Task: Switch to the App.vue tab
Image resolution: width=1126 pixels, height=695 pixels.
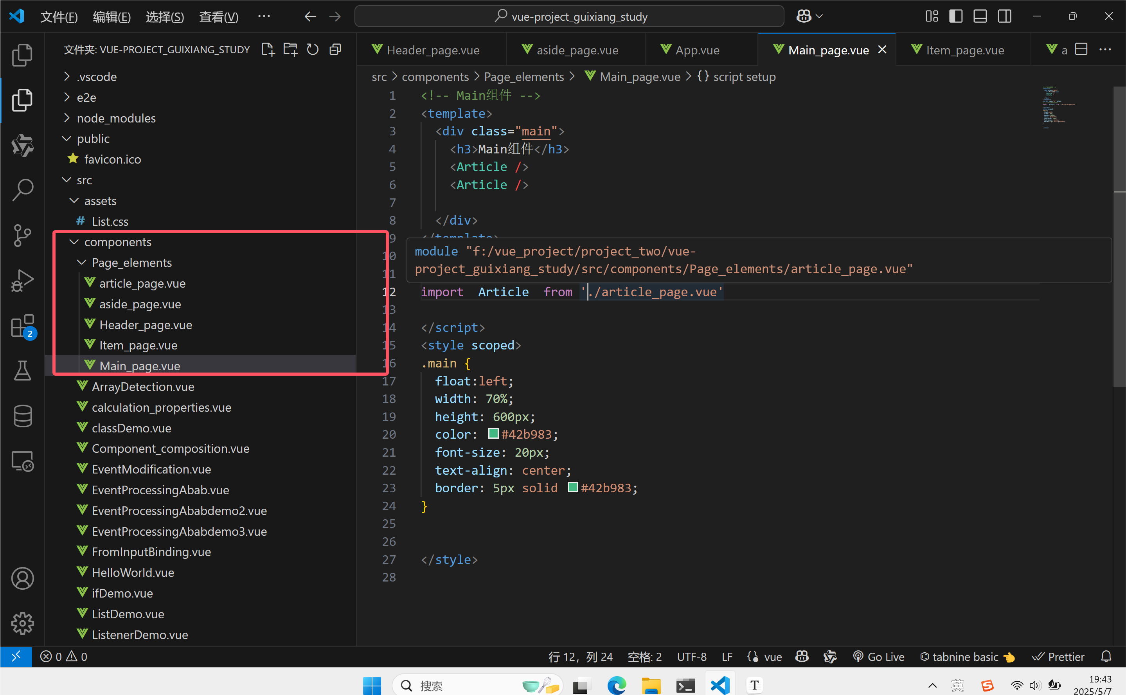Action: (697, 50)
